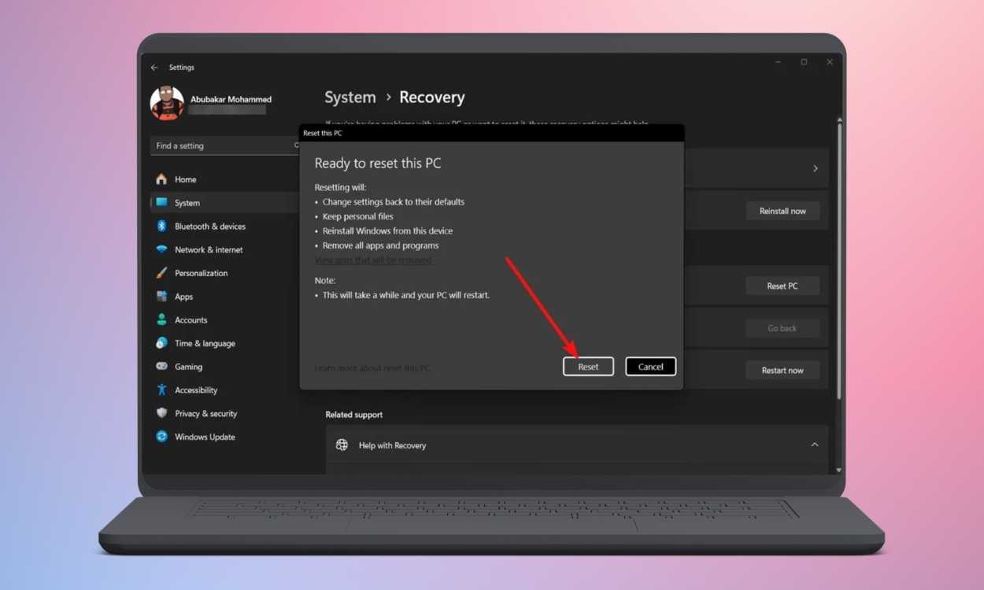
Task: Open the top recovery option right chevron
Action: 816,168
